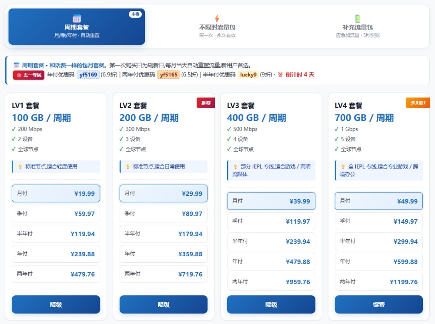Click the 5 设备 feature line

point(345,139)
